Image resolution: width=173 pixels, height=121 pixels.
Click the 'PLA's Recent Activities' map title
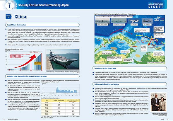(115, 14)
